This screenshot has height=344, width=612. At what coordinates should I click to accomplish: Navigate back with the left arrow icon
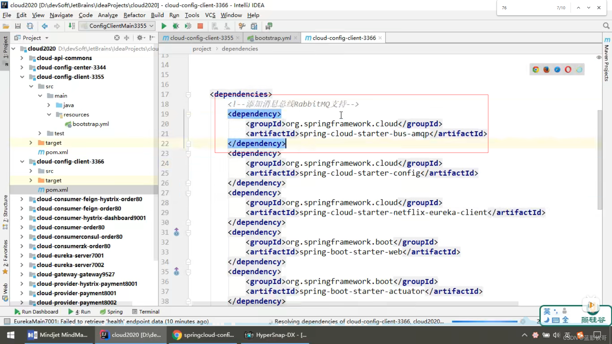tap(45, 26)
